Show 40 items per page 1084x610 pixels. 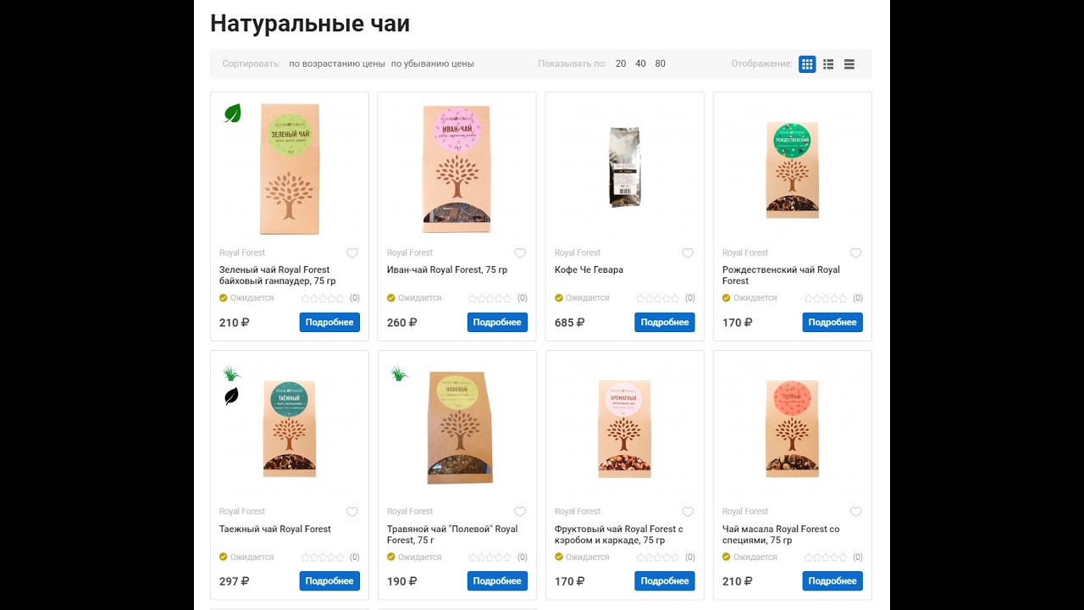640,64
